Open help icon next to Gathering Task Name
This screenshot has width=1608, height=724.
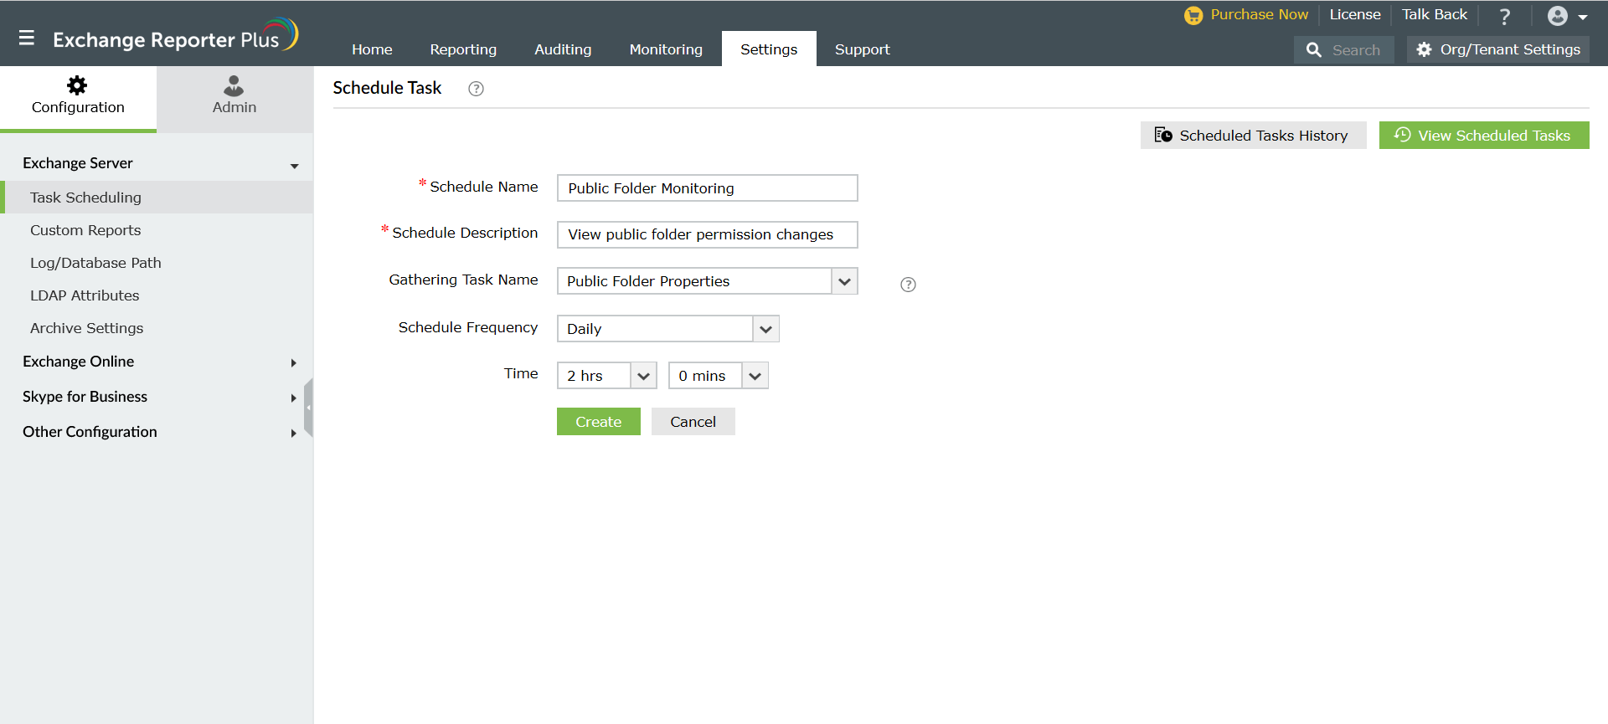(908, 285)
